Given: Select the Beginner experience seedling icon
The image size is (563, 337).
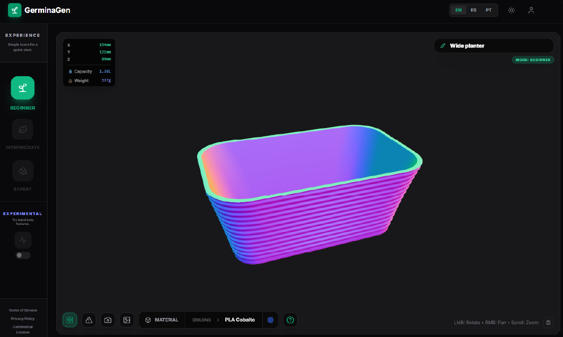Looking at the screenshot, I should point(23,88).
